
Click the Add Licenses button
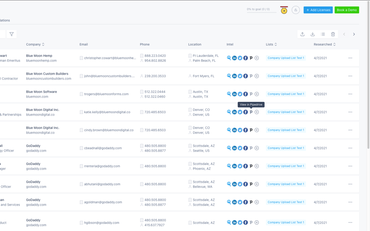(x=318, y=10)
